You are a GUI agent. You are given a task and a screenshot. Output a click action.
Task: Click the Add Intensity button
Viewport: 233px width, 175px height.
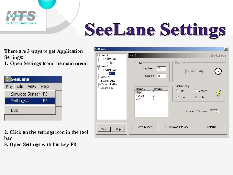coord(146,127)
